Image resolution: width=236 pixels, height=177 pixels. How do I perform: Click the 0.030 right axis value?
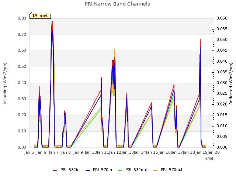point(222,83)
